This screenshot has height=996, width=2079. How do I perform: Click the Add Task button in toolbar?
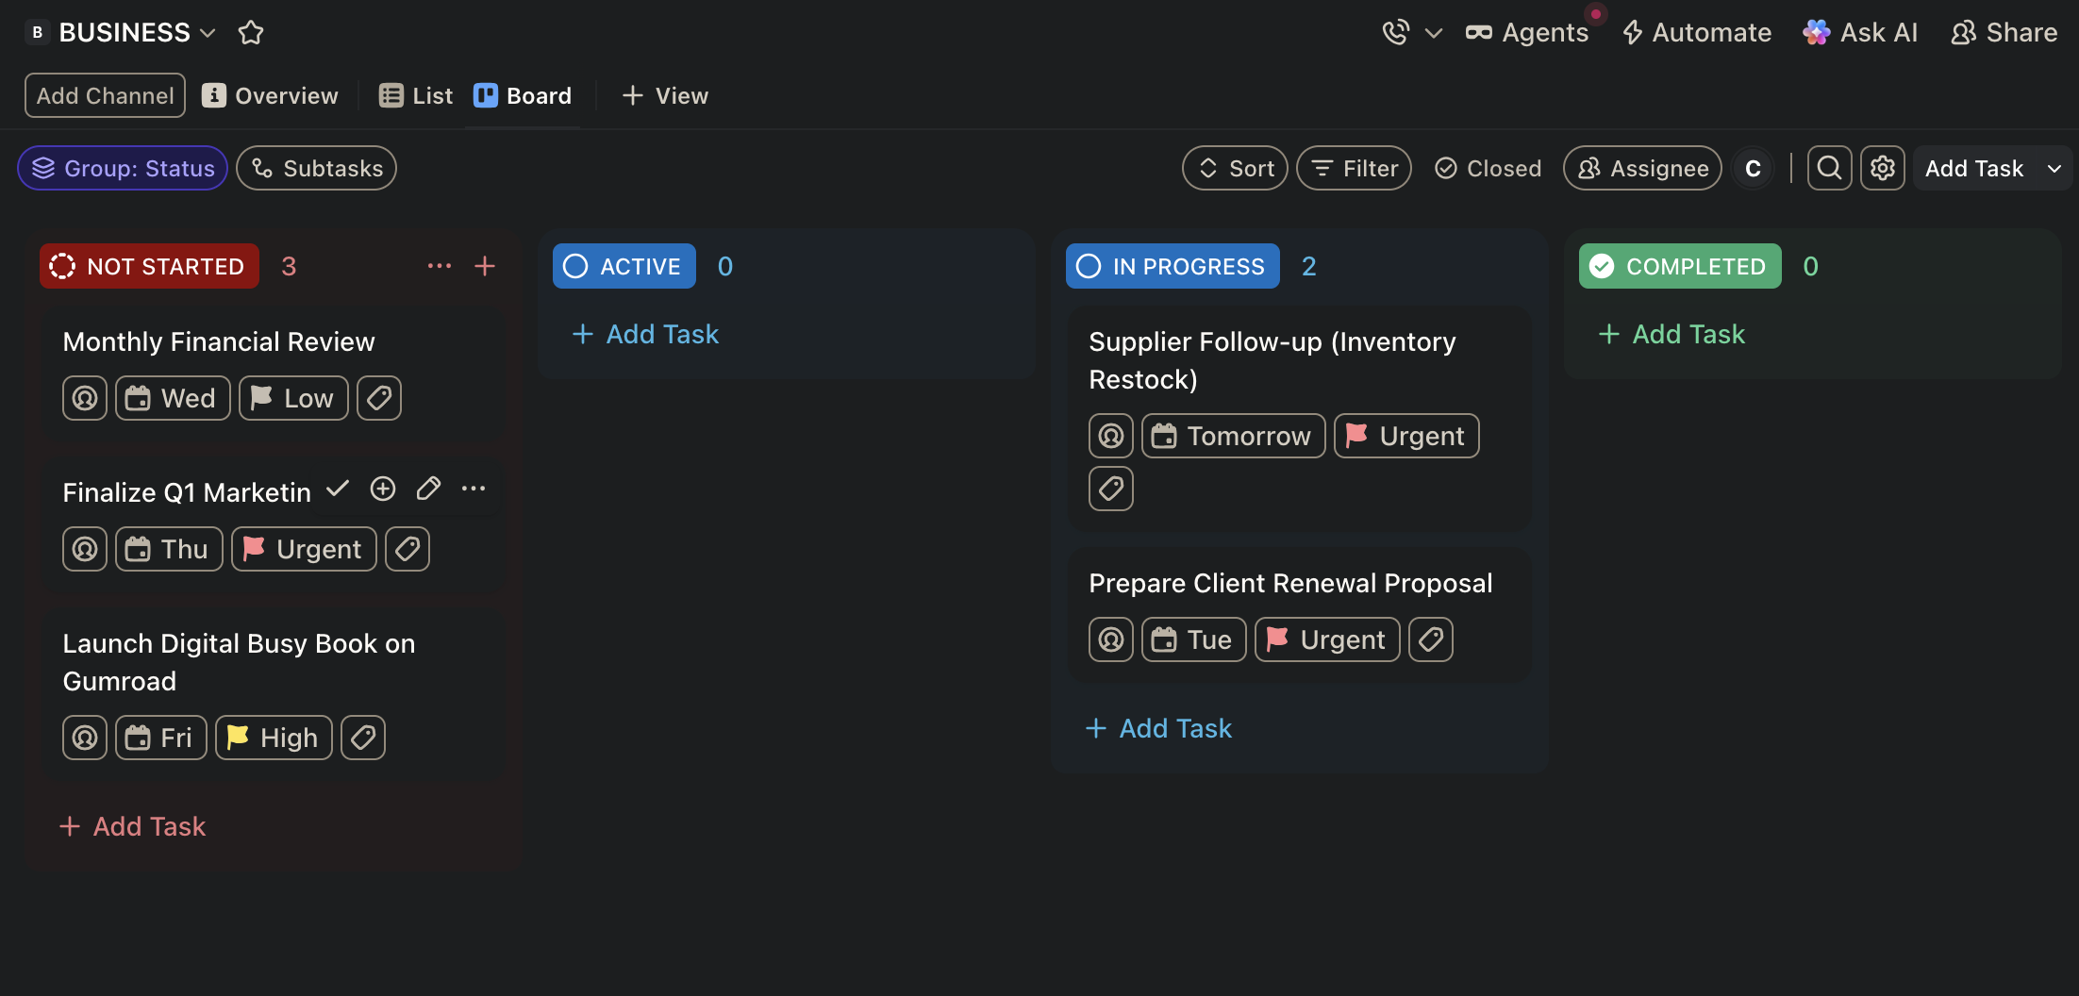tap(1973, 168)
